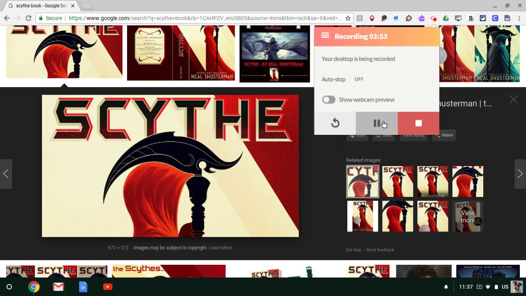The image size is (526, 296).
Task: Launch Chrome from the shelf
Action: 34,287
